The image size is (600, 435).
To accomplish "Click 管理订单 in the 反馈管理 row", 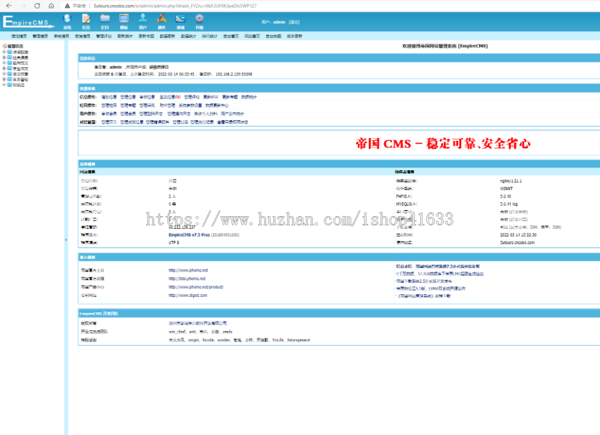I will 180,122.
